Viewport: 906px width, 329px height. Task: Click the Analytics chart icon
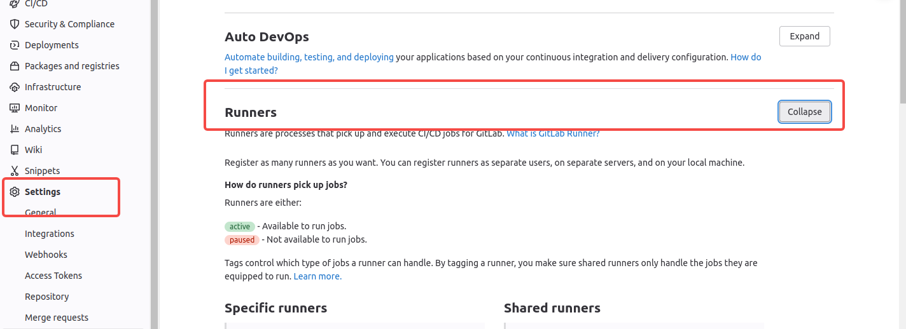(15, 129)
